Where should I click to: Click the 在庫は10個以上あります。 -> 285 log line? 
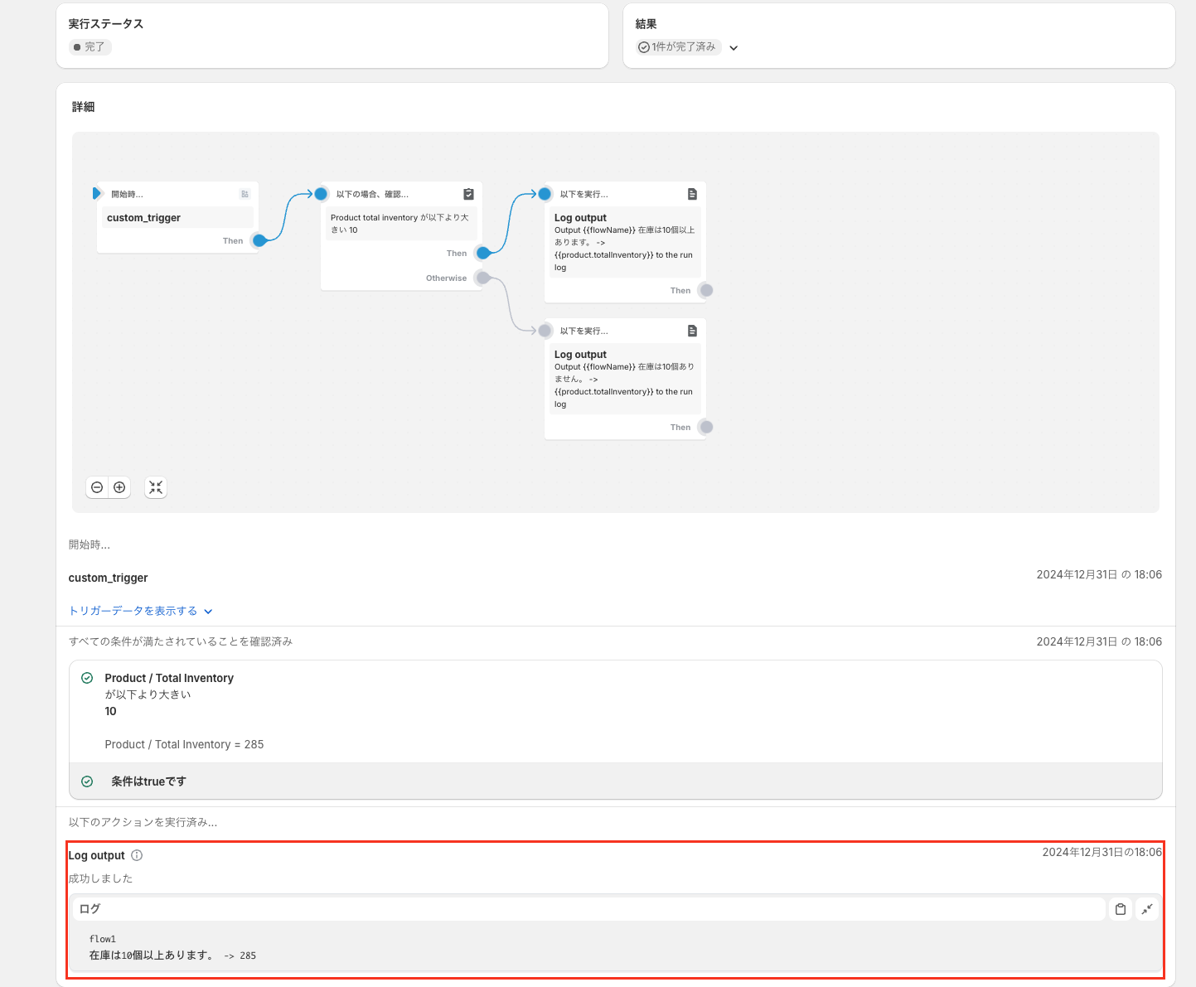172,956
